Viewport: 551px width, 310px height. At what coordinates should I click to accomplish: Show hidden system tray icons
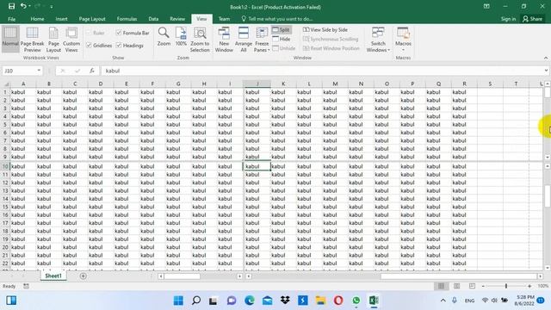pyautogui.click(x=443, y=301)
